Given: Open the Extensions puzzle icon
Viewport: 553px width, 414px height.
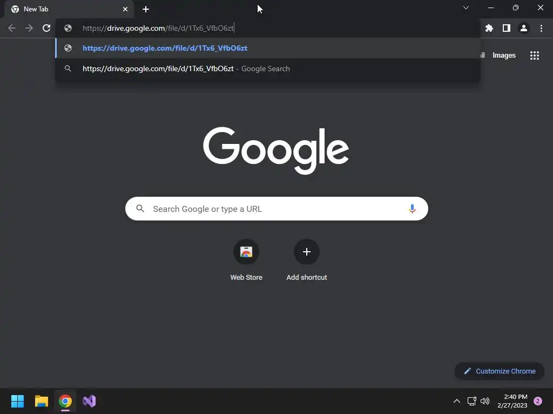Looking at the screenshot, I should point(489,28).
